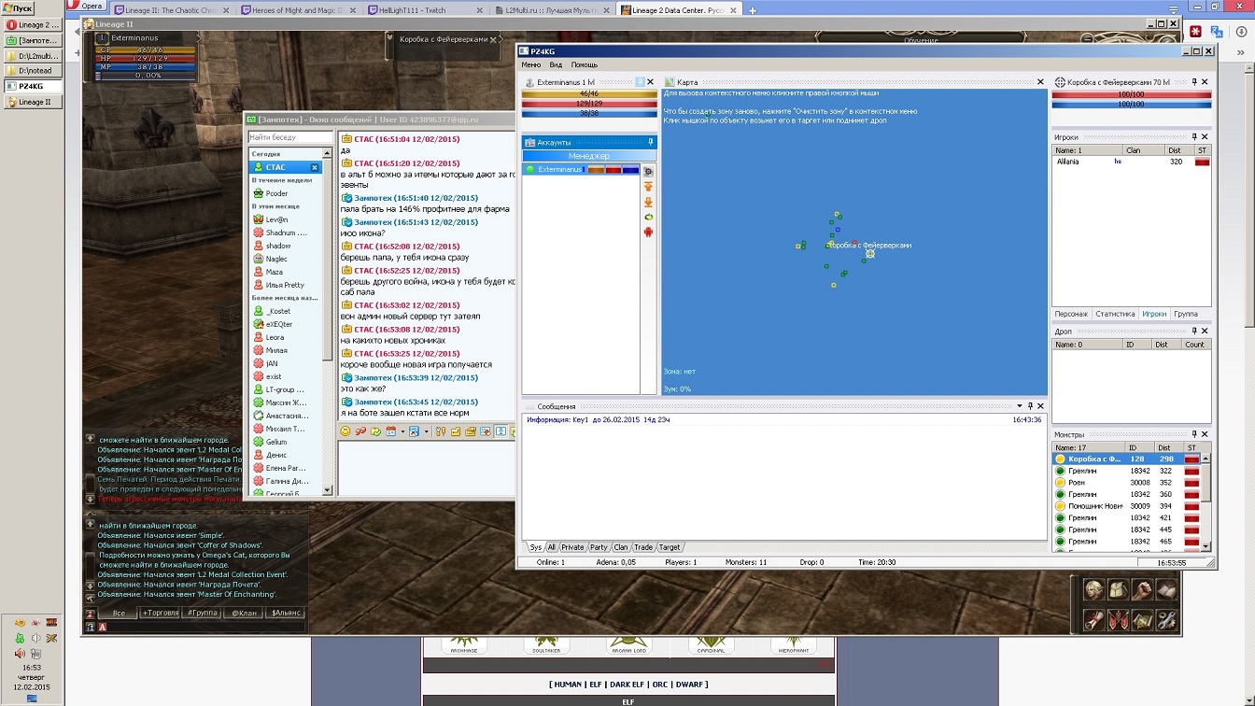Close the СТАС conversation in contact list

[315, 168]
